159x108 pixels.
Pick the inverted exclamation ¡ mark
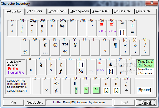point(22,26)
